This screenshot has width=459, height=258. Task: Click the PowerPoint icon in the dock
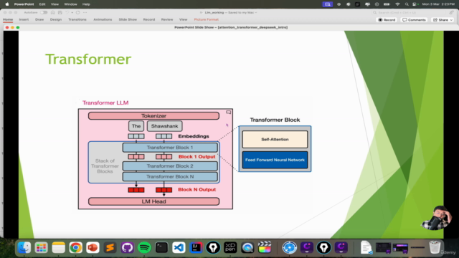tap(93, 248)
